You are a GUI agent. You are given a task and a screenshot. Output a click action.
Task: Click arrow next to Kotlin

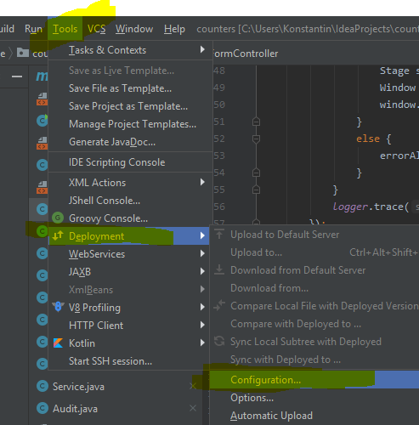[x=202, y=343]
